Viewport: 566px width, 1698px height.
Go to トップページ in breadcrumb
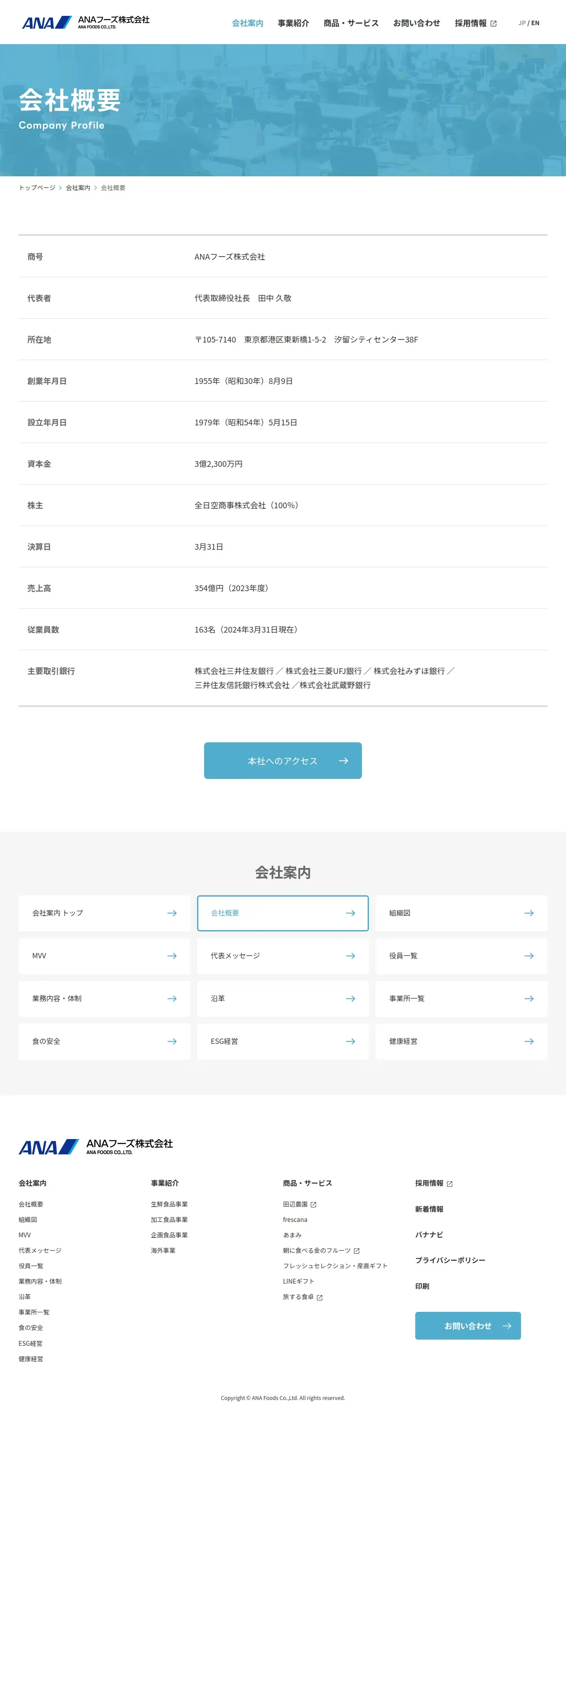[37, 188]
